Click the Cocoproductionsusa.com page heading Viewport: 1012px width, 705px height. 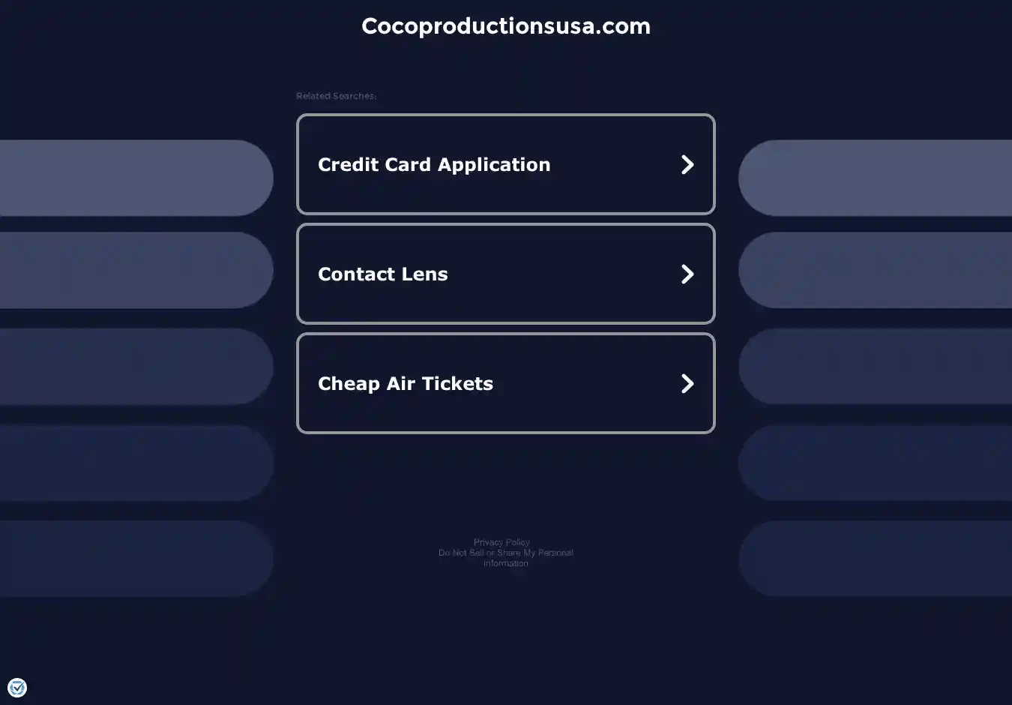(x=506, y=26)
